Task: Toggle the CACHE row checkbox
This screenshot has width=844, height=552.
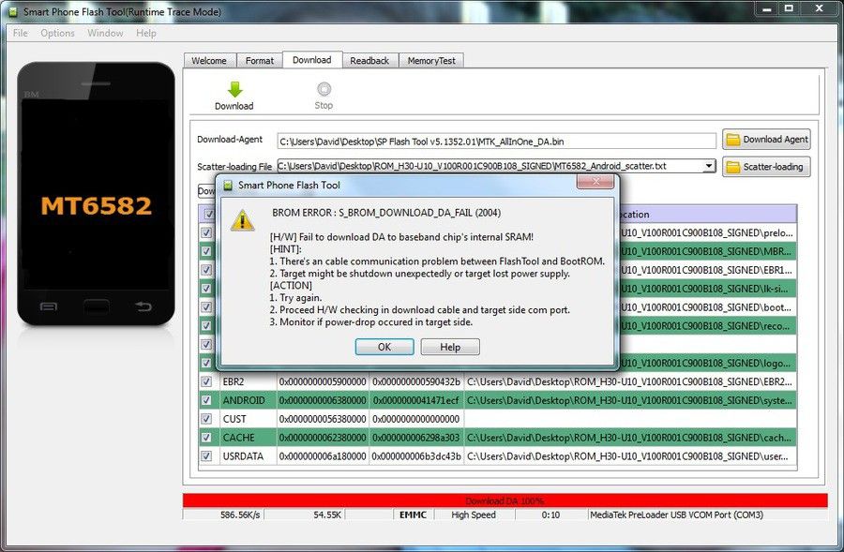Action: [x=206, y=438]
